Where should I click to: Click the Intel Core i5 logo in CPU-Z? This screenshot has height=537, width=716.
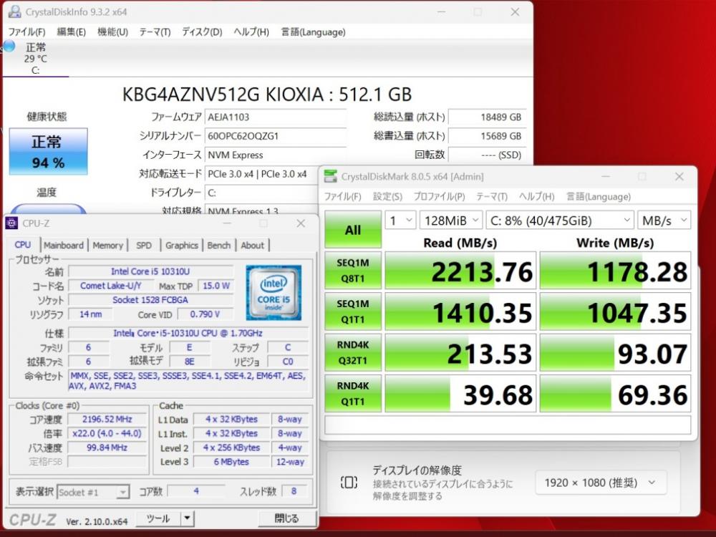click(274, 293)
